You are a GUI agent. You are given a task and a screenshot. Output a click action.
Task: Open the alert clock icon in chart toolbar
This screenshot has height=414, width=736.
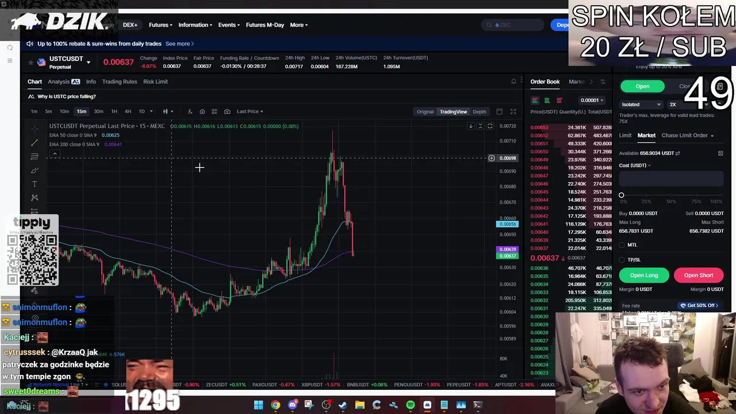[x=202, y=112]
